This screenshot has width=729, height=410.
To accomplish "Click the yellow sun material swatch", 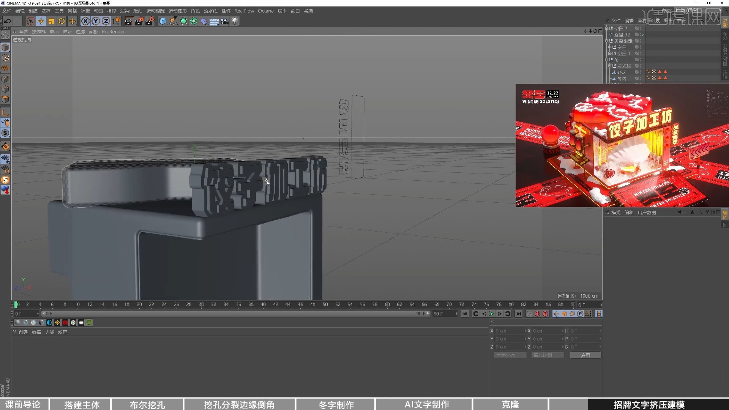I will (x=57, y=323).
